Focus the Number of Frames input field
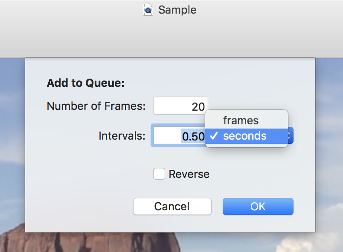This screenshot has width=343, height=252. 181,106
